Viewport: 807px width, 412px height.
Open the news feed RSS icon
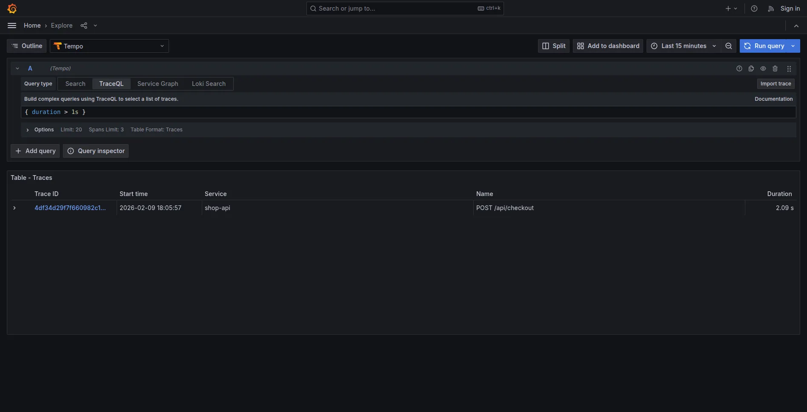(x=770, y=9)
